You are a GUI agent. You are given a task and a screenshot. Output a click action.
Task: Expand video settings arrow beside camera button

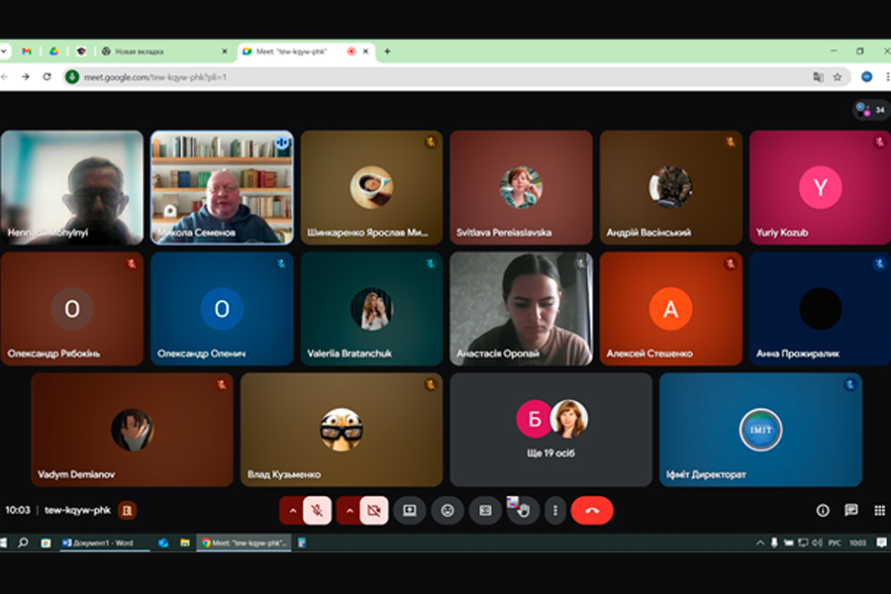349,511
